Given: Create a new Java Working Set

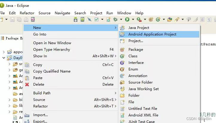Looking at the screenshot, I should pyautogui.click(x=159, y=89).
